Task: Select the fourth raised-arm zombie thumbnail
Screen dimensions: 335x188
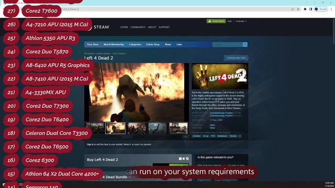Action: pos(157,128)
